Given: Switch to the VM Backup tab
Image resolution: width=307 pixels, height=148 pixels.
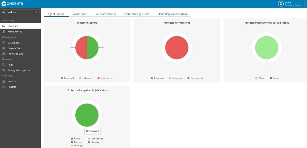Looking at the screenshot, I should click(79, 14).
